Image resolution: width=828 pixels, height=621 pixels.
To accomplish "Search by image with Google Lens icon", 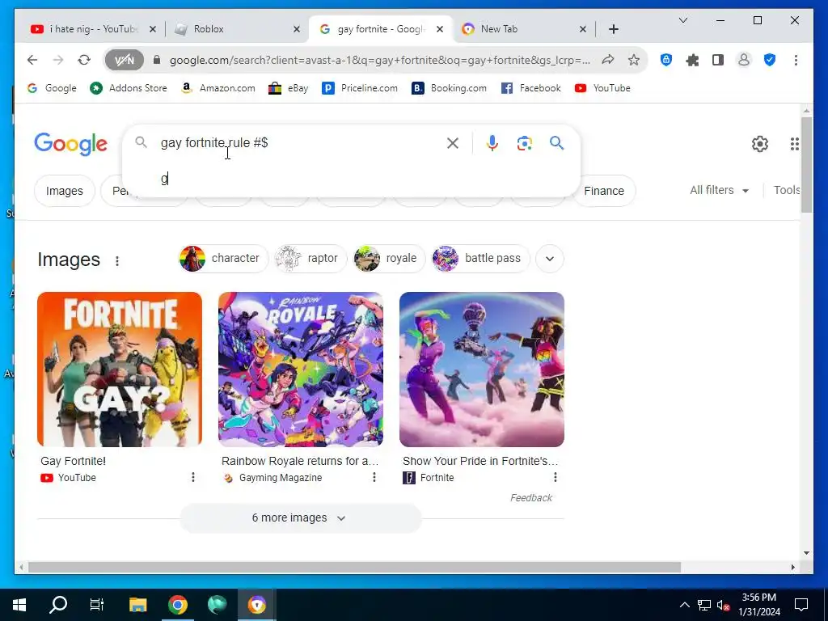I will point(524,143).
